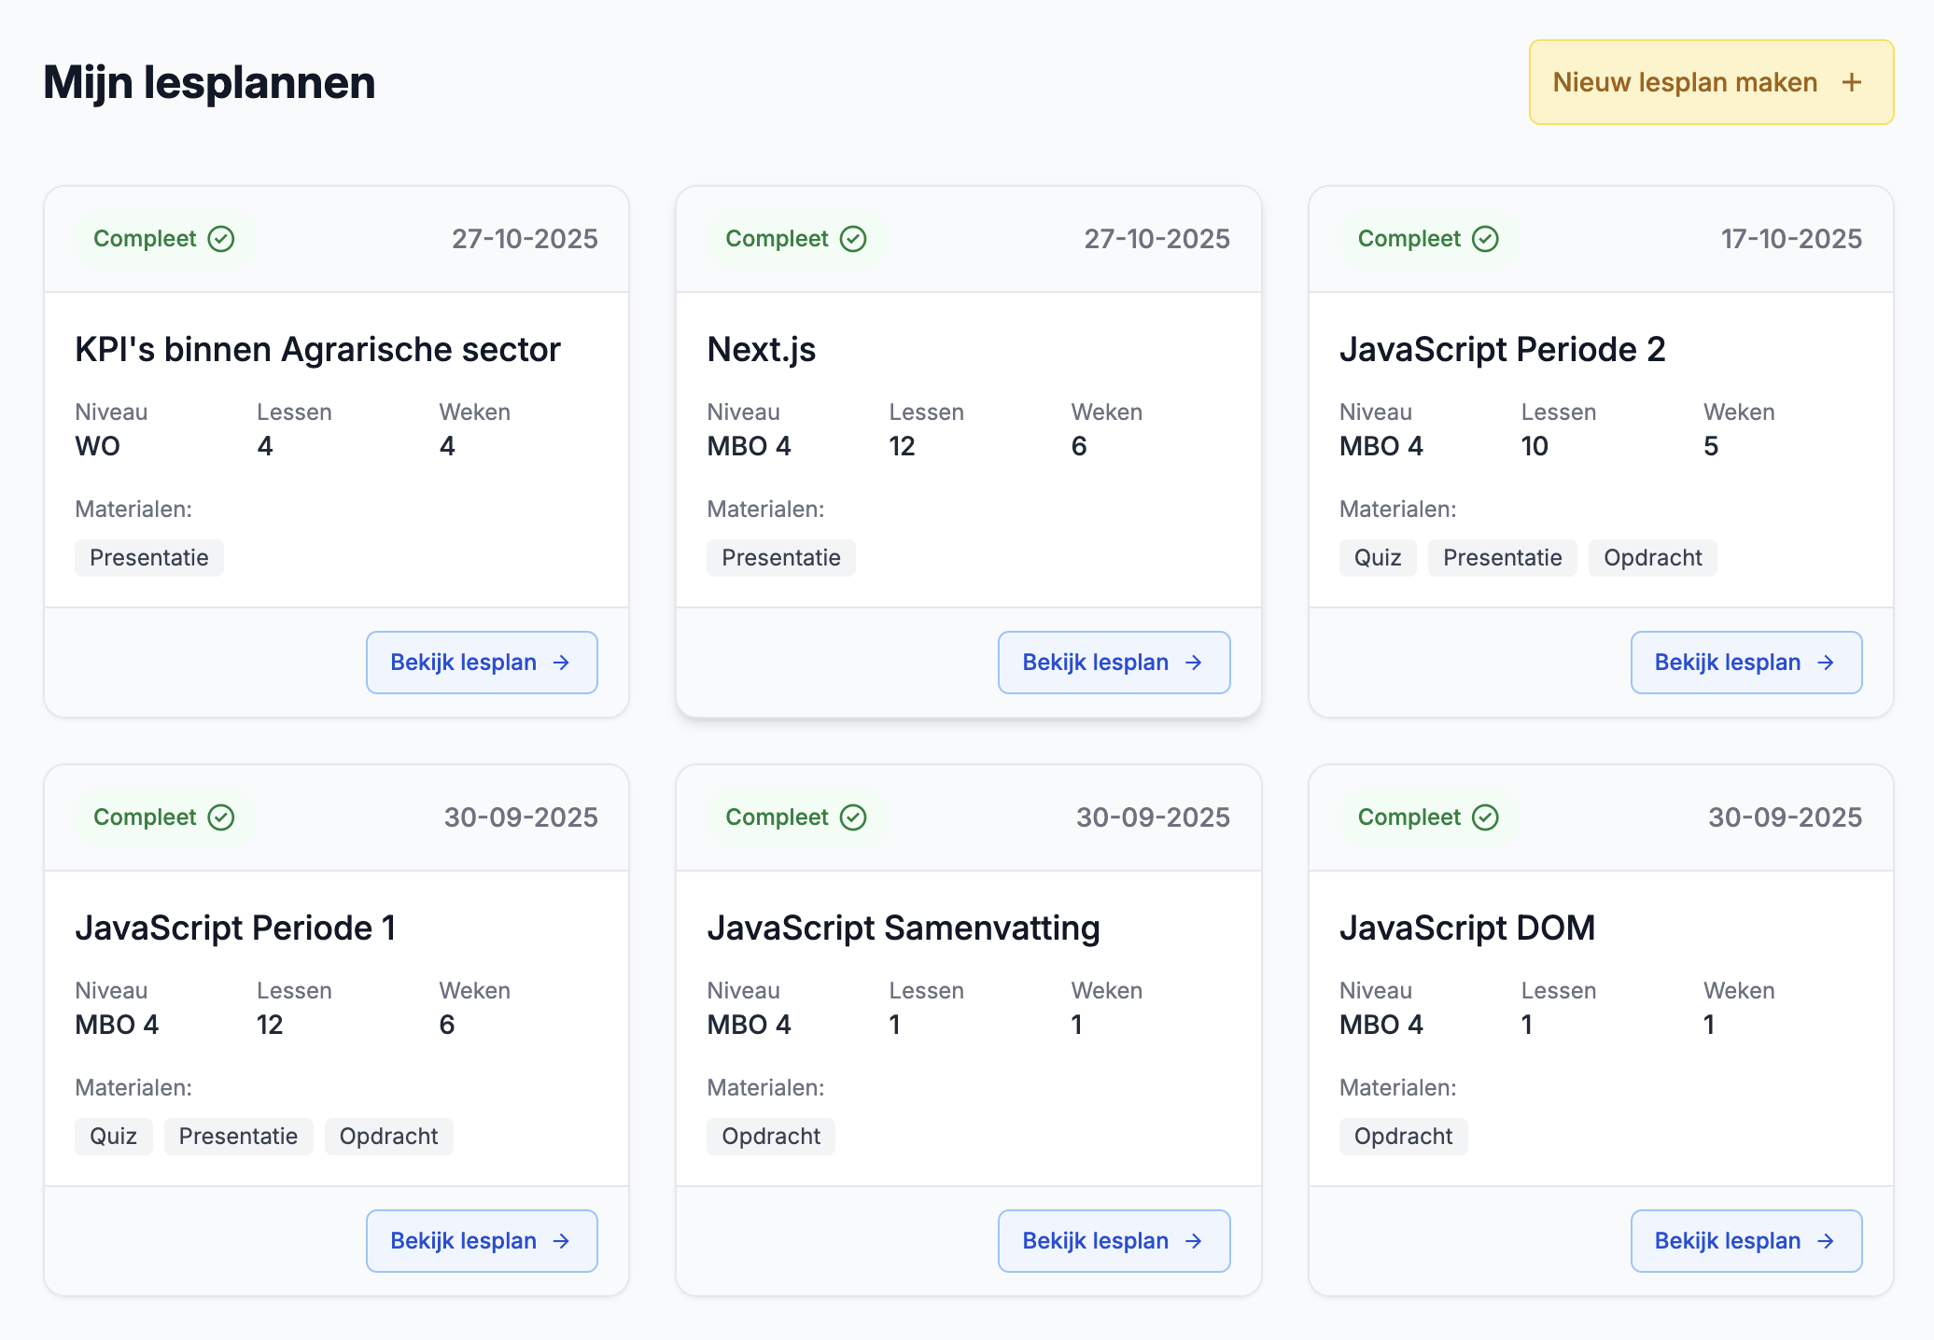Screen dimensions: 1934x1340
Task: Click the JavaScript DOM card title
Action: [1466, 928]
